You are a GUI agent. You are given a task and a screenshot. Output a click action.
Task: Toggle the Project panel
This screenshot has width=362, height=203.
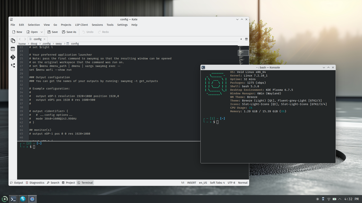click(x=68, y=183)
